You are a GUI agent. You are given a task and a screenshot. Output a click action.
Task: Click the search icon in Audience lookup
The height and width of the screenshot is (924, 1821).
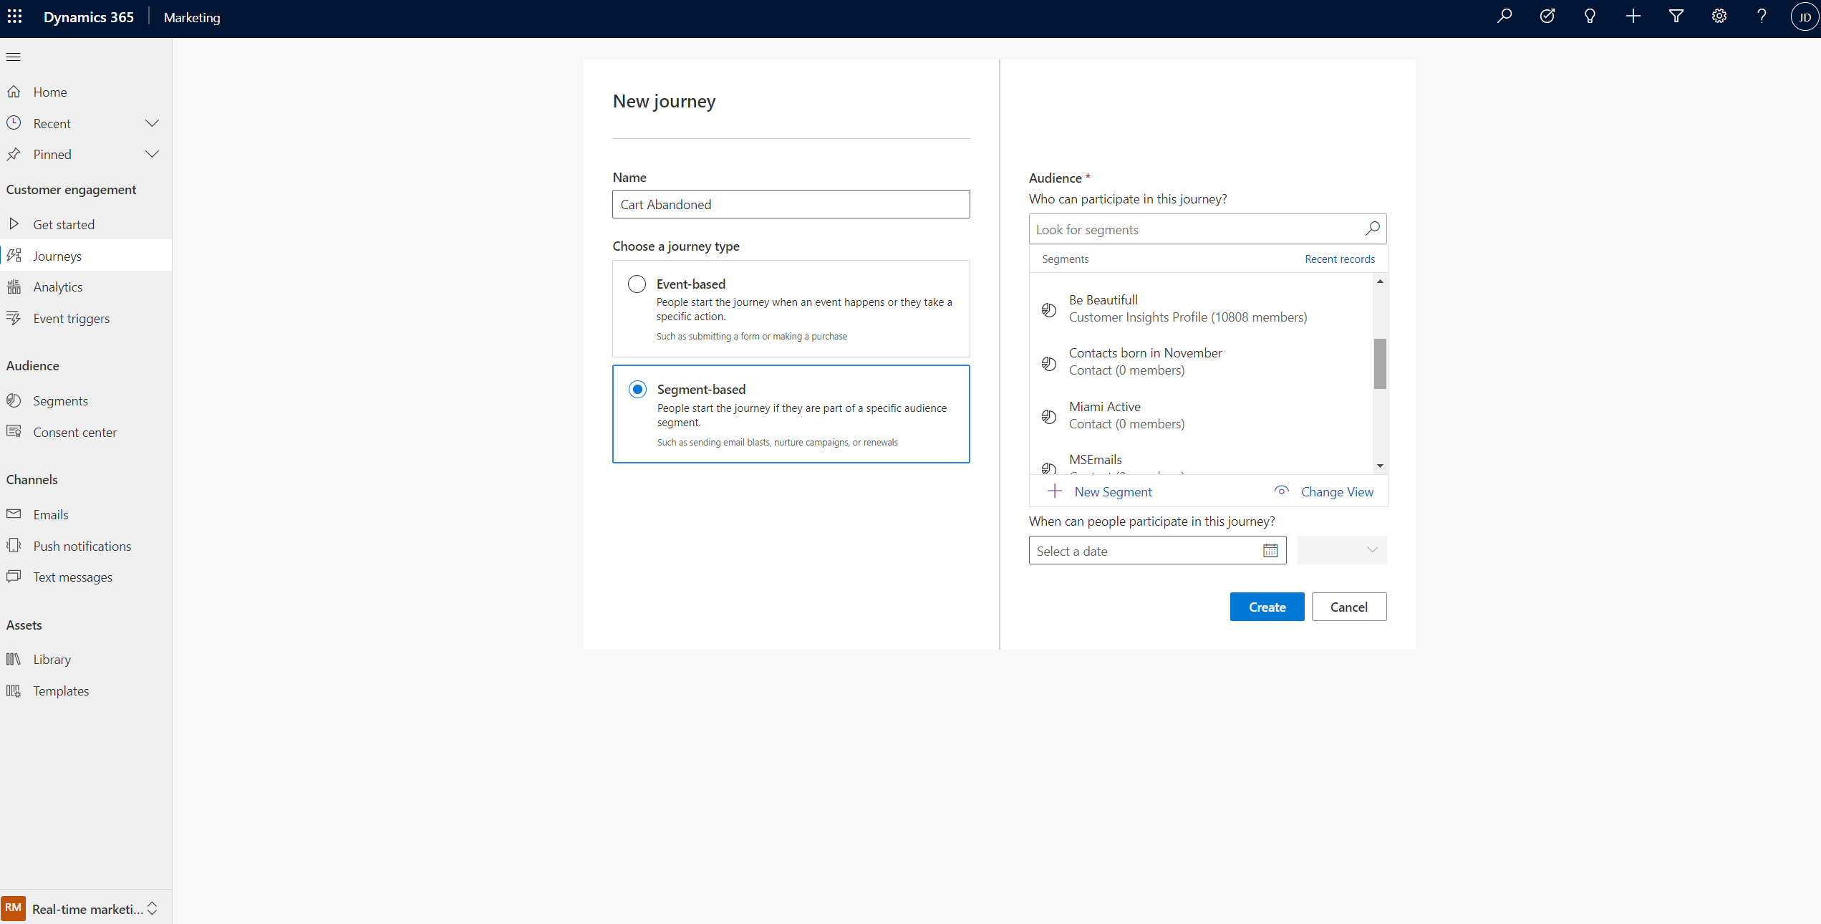point(1370,228)
